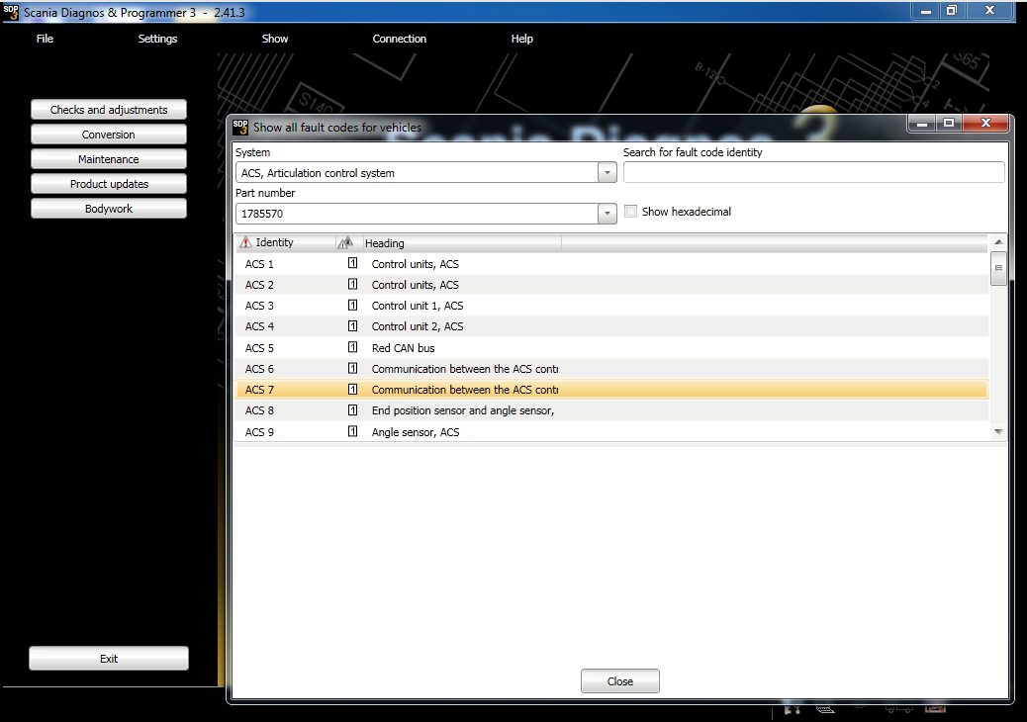This screenshot has height=722, width=1027.
Task: Select the Control unit 2, ACS row
Action: 611,326
